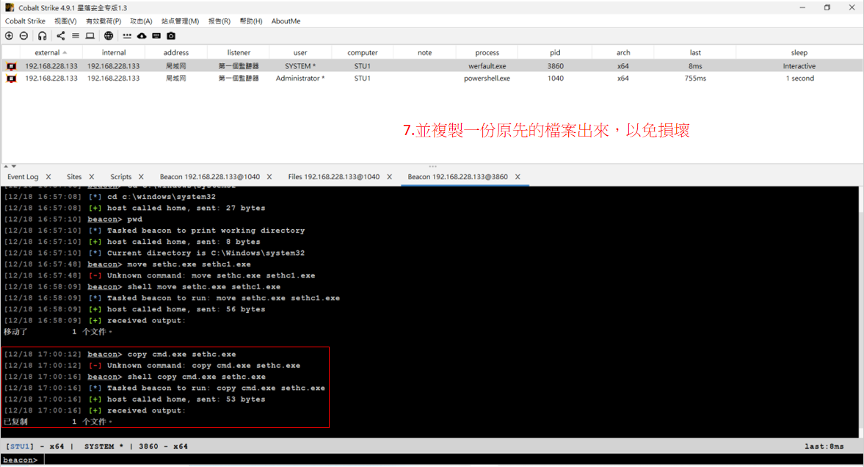Viewport: 864px width, 467px height.
Task: Switch to the Sites tab
Action: (74, 177)
